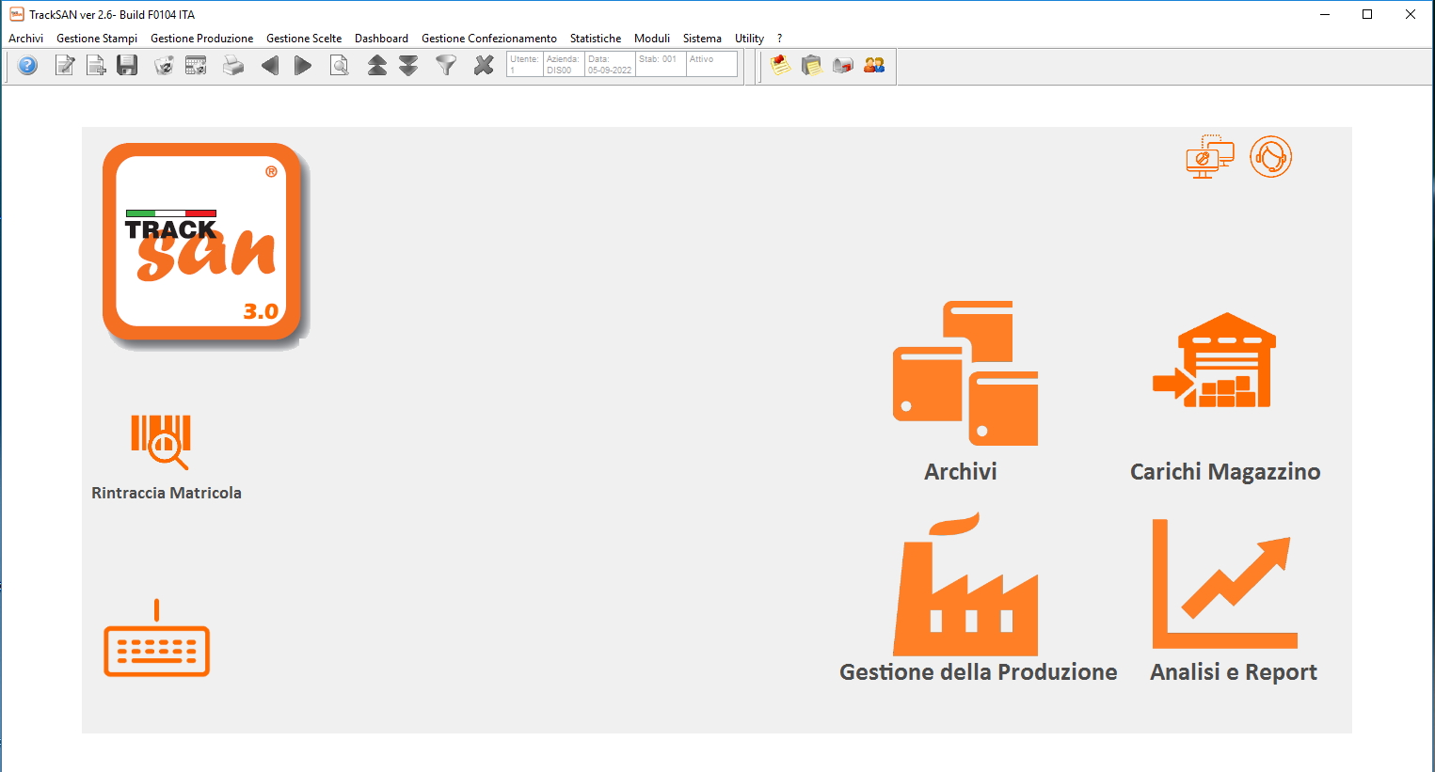1435x772 pixels.
Task: Click the clipboard notes toolbar icon
Action: click(x=811, y=65)
